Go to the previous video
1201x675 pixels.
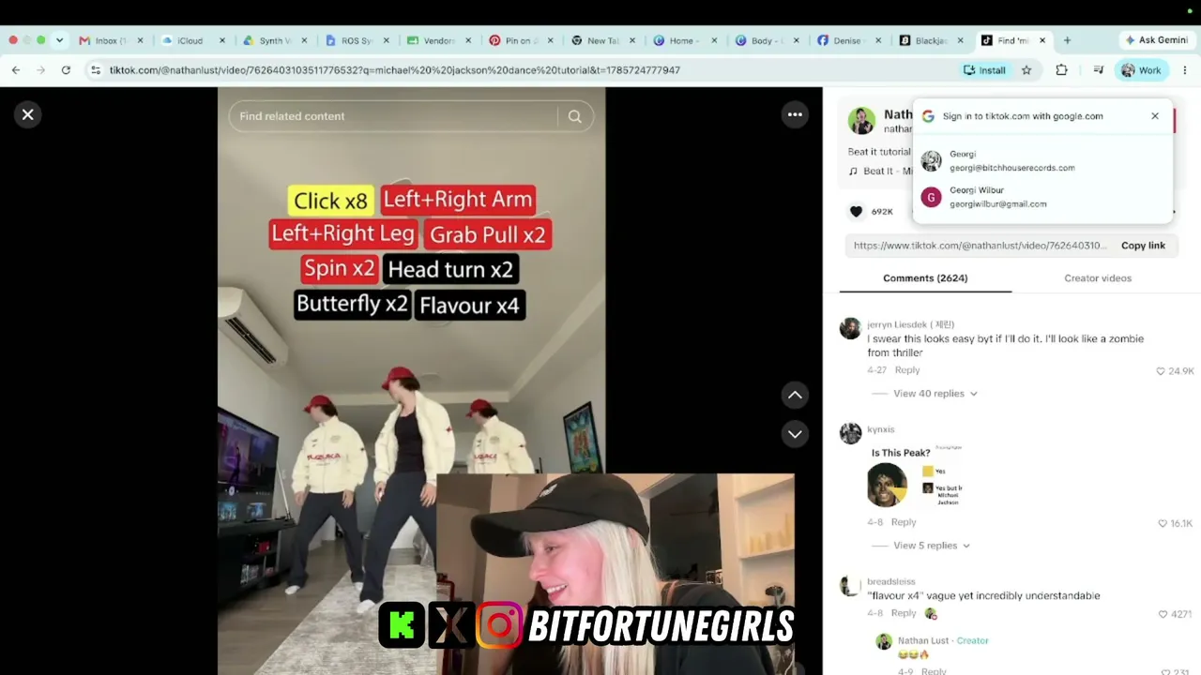795,395
